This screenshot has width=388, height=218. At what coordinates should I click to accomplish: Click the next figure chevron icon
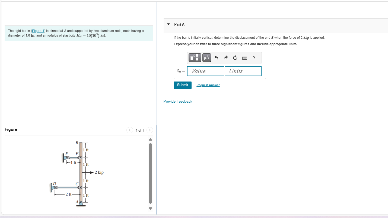point(150,130)
